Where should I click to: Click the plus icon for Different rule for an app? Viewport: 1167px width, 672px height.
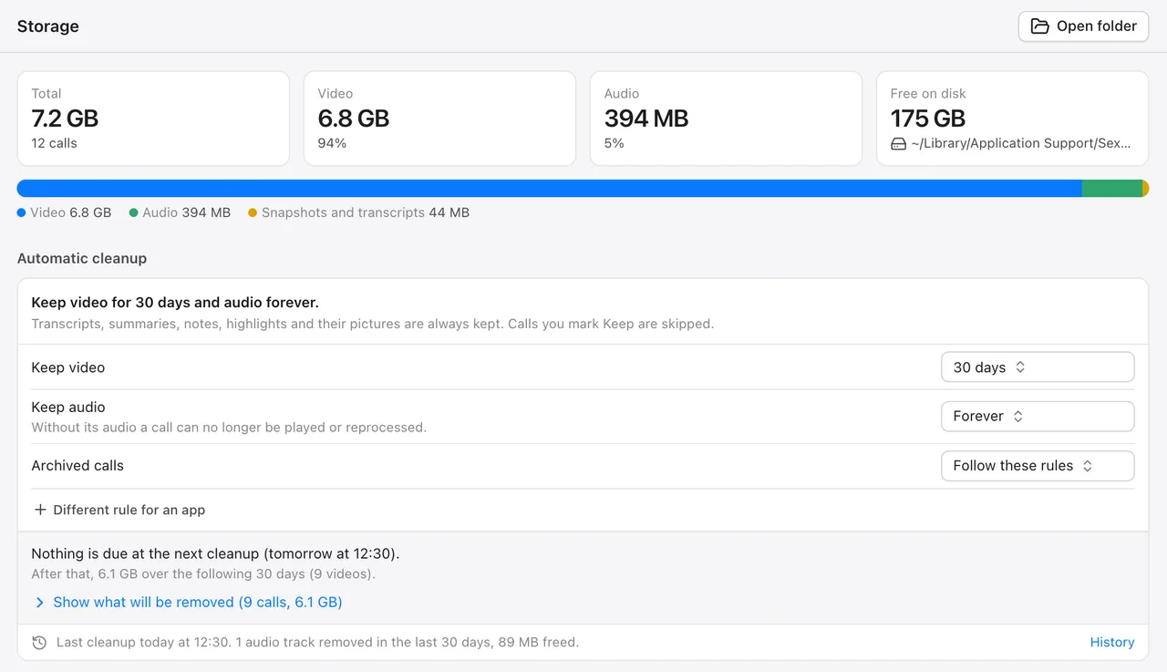pyautogui.click(x=40, y=510)
